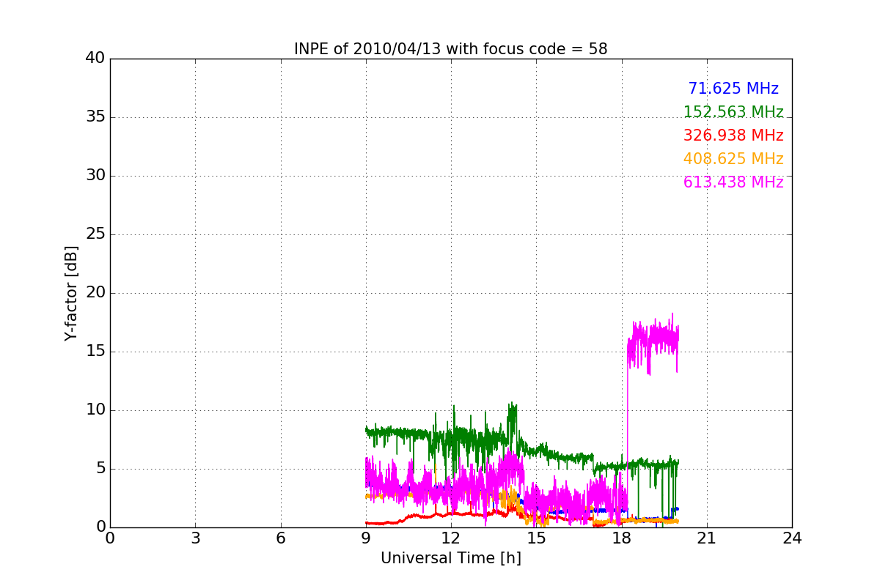Click x-axis tick value 18
Screen dimensions: 880x586
click(x=622, y=538)
